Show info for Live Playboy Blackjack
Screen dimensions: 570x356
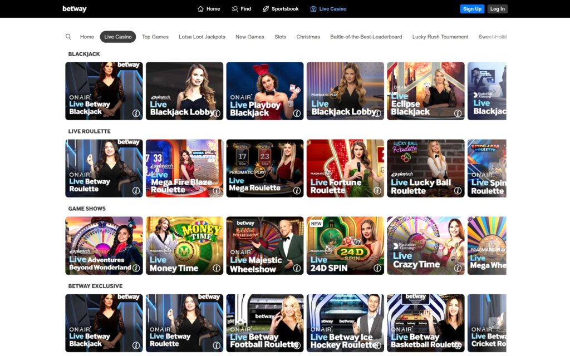point(297,113)
